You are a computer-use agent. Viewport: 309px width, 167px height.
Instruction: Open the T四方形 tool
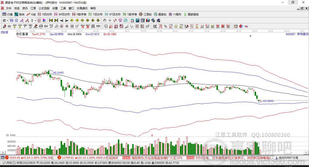(x=96, y=14)
